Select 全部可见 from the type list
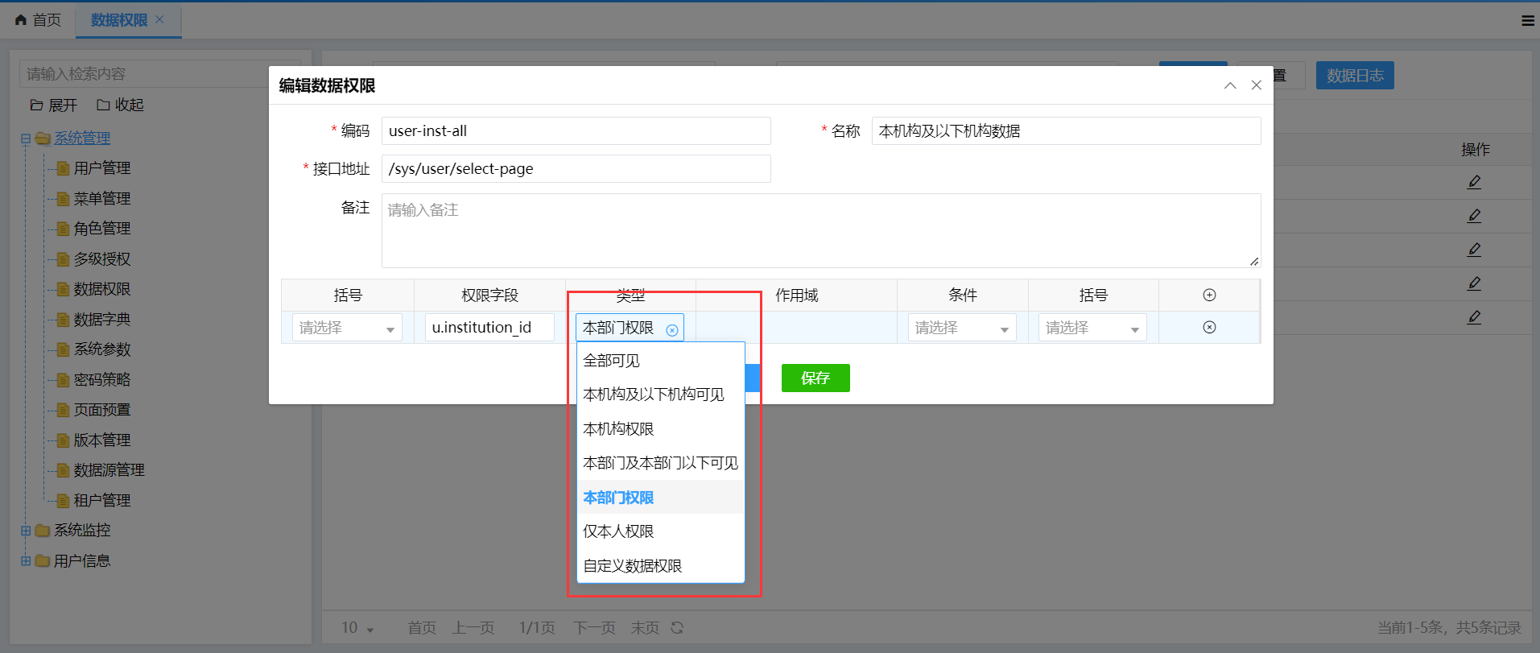The height and width of the screenshot is (653, 1540). [x=612, y=361]
